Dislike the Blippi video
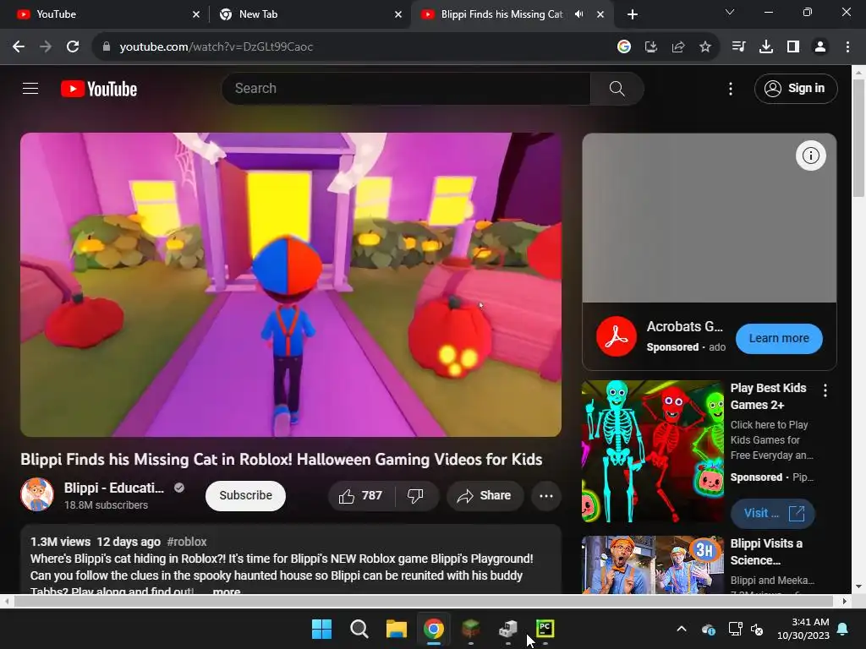 (416, 495)
